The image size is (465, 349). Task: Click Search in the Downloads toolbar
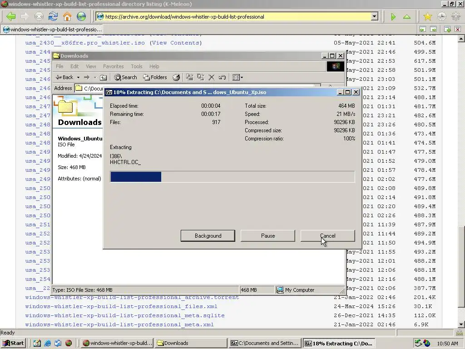coord(126,77)
